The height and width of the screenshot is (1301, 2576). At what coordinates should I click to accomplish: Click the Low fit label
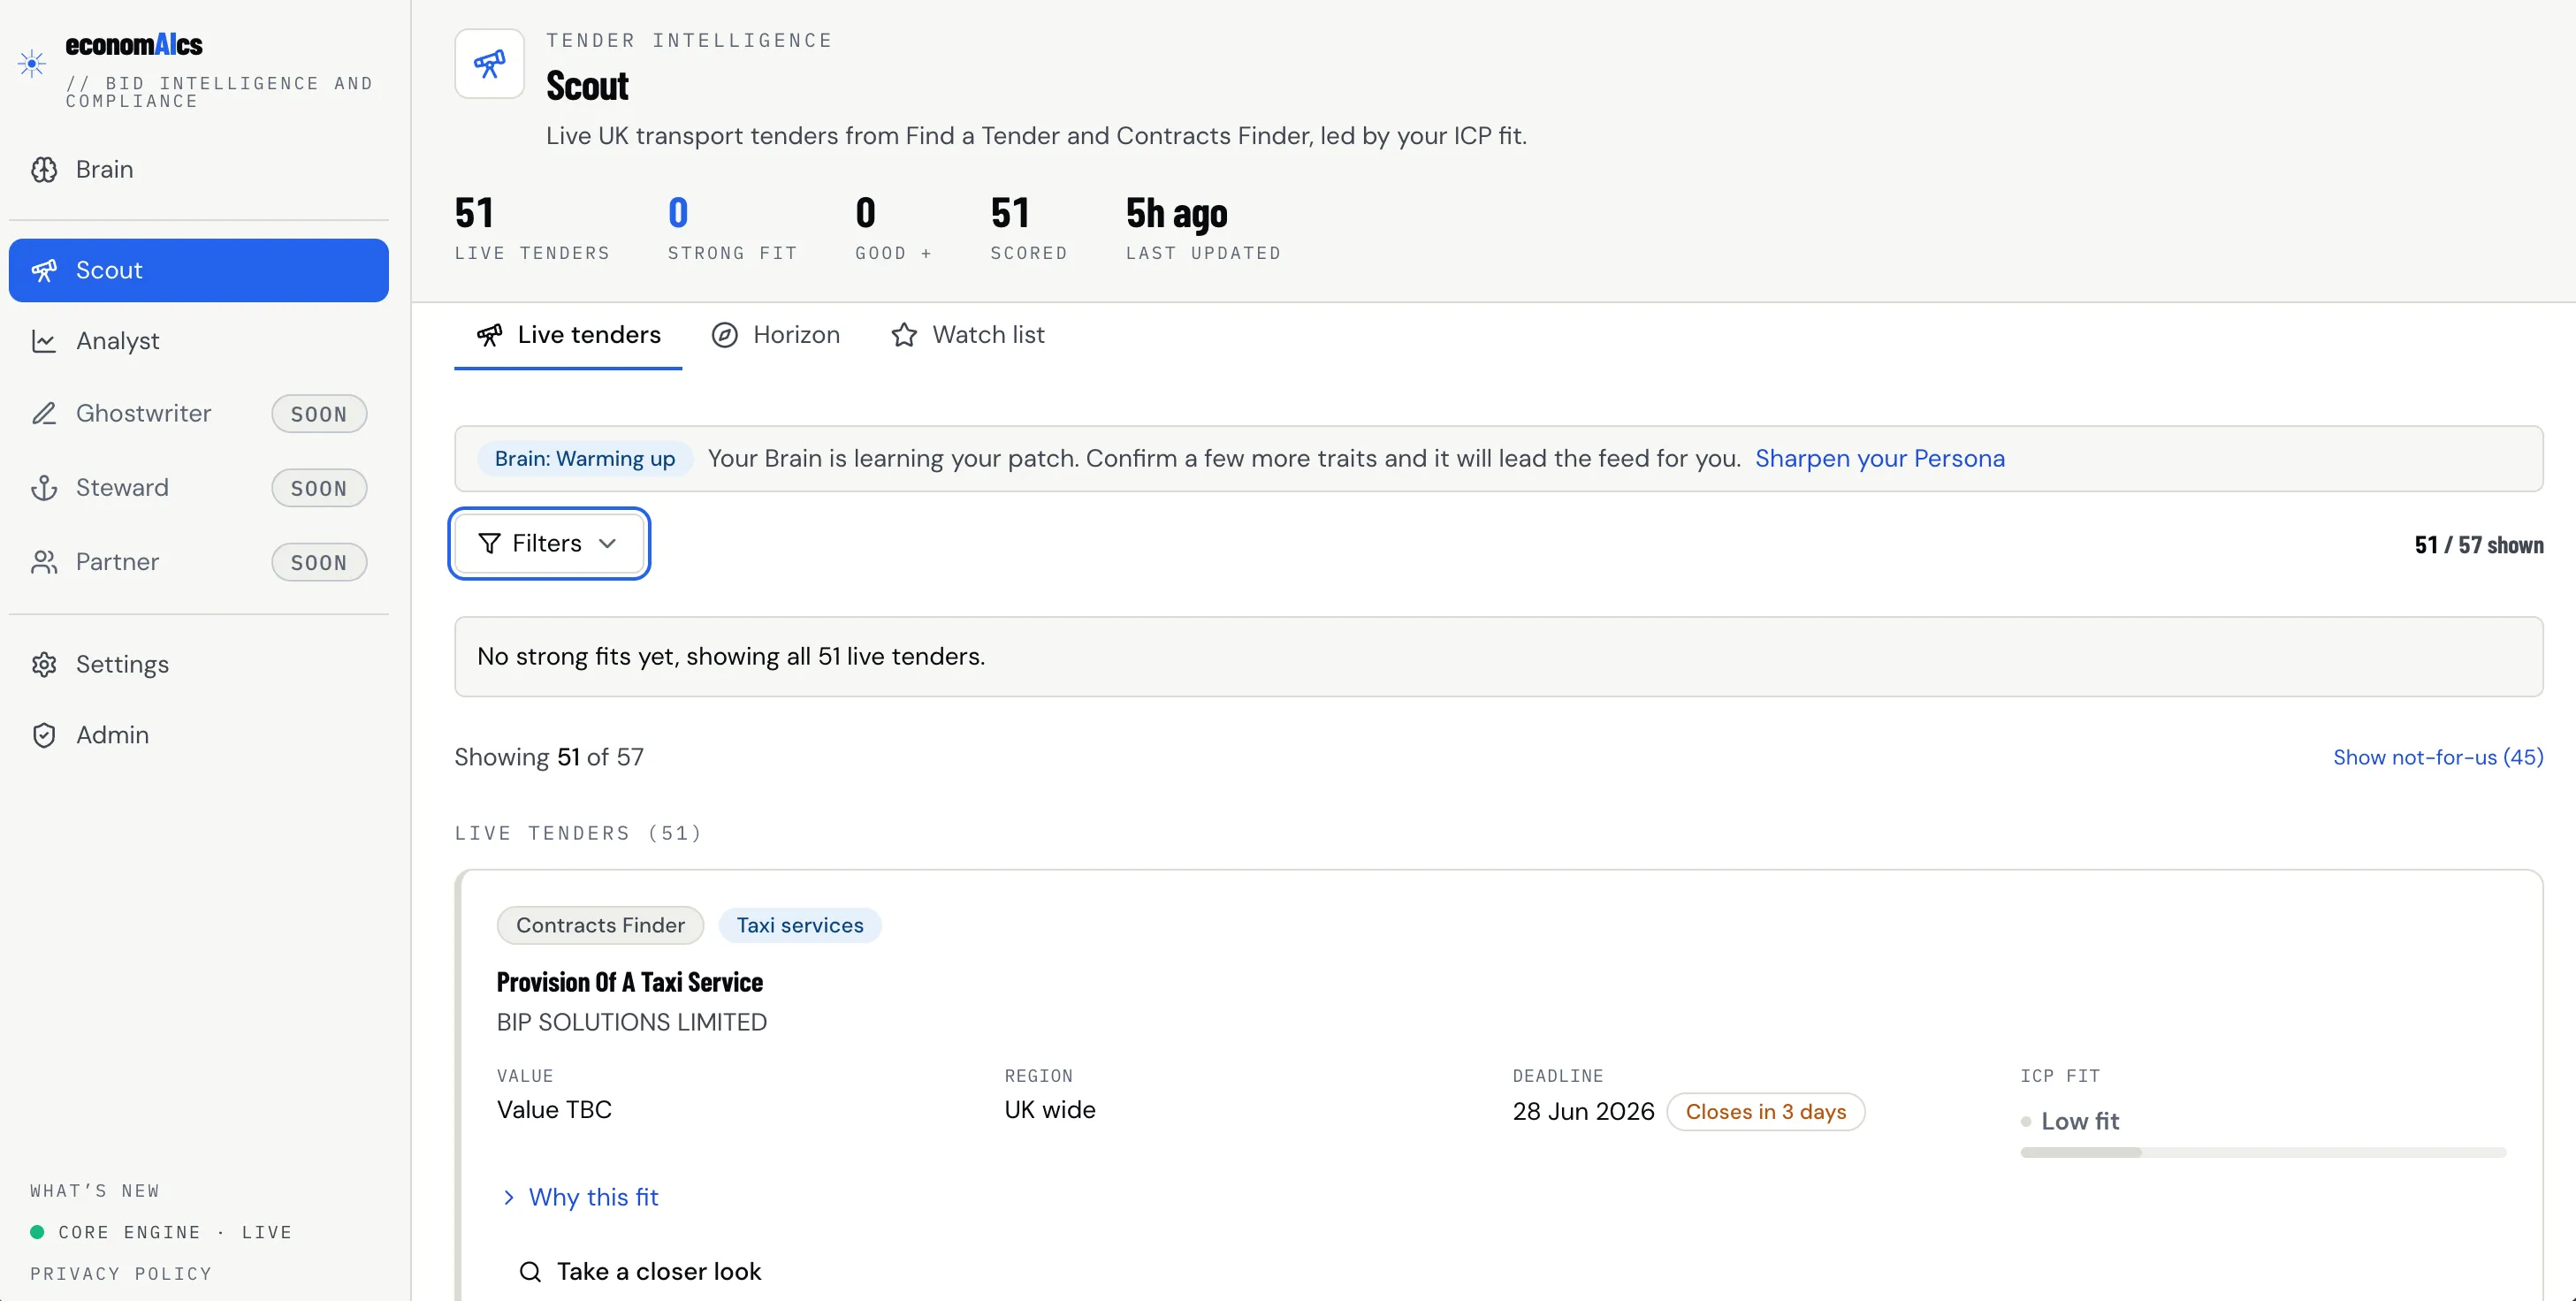[2080, 1121]
